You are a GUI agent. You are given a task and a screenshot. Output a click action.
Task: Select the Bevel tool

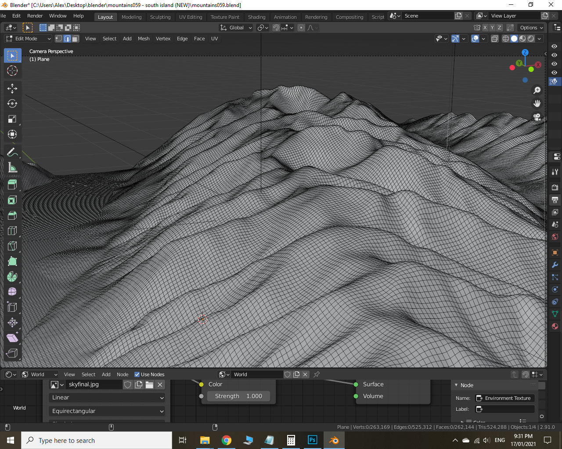(x=12, y=215)
